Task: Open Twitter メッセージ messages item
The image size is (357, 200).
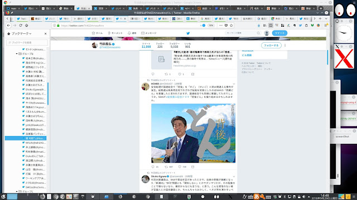Action: 149,33
